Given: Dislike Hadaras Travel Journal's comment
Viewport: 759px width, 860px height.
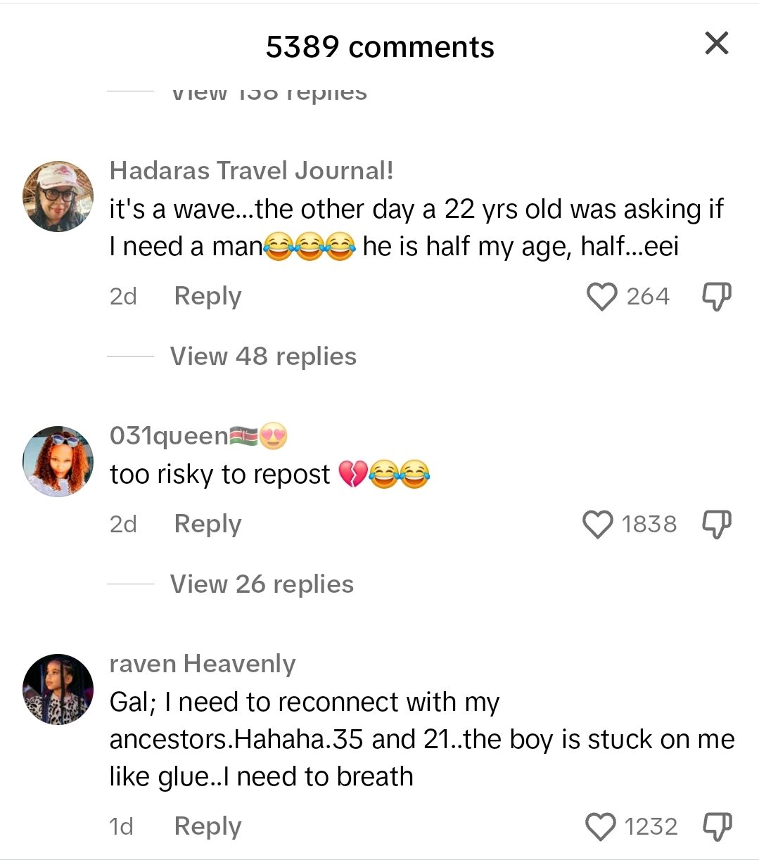Looking at the screenshot, I should [x=717, y=297].
